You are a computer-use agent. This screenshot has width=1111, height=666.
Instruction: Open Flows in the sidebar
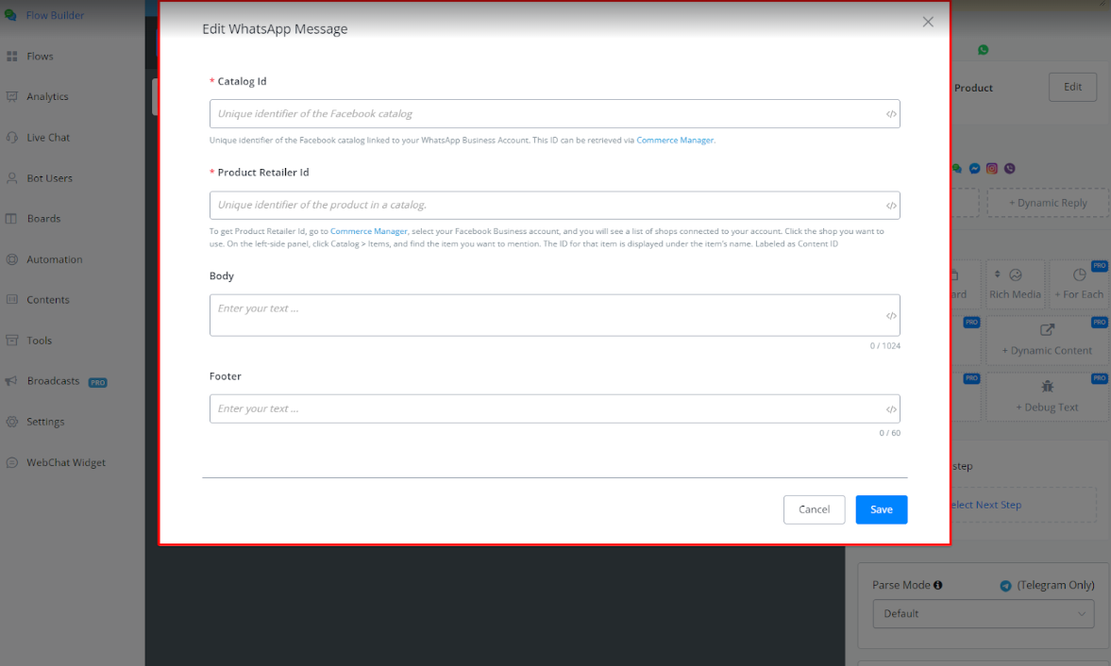(40, 57)
